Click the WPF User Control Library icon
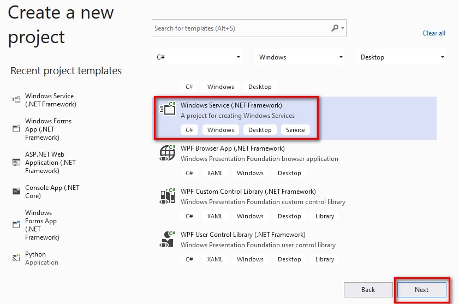 click(168, 239)
